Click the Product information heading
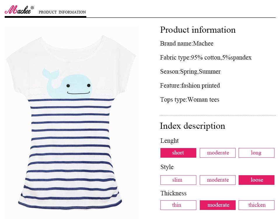 [198, 30]
